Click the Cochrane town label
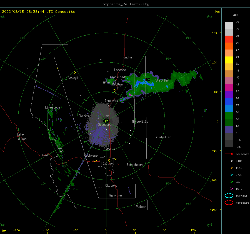250x234 pixels. 91,156
